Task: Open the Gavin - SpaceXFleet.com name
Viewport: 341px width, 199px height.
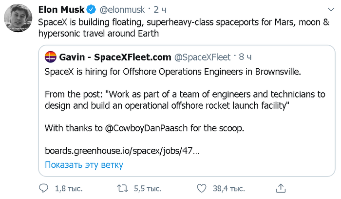Action: [x=115, y=58]
